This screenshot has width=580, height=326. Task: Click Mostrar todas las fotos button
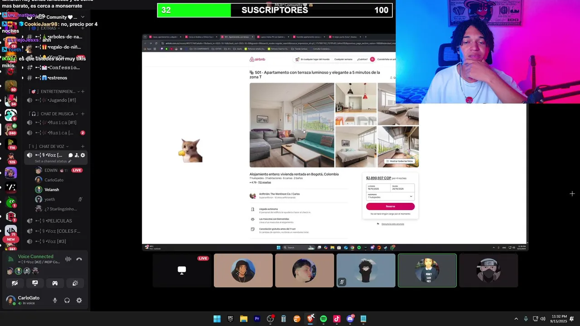click(400, 161)
